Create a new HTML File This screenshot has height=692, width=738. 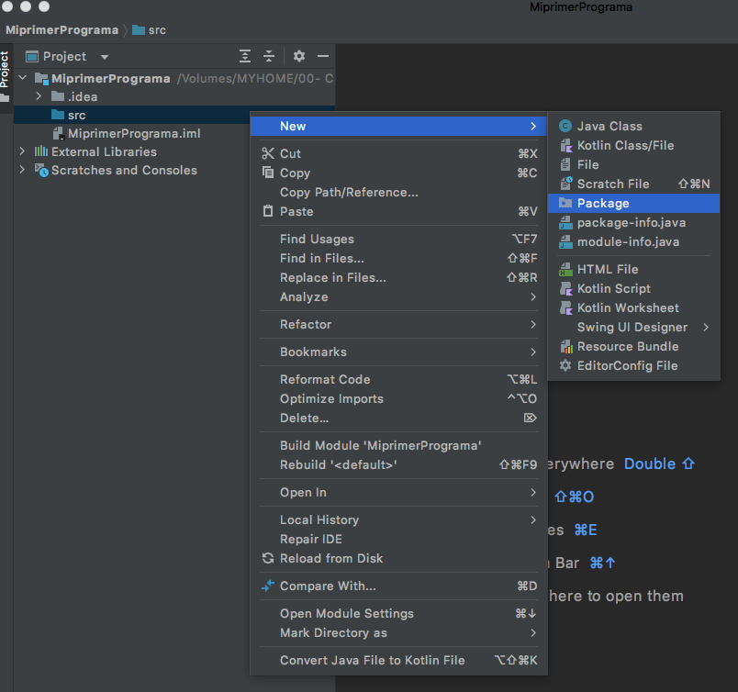634,269
